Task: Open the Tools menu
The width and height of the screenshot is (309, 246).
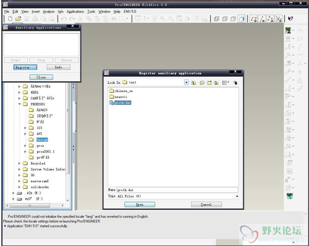Action: pos(91,12)
